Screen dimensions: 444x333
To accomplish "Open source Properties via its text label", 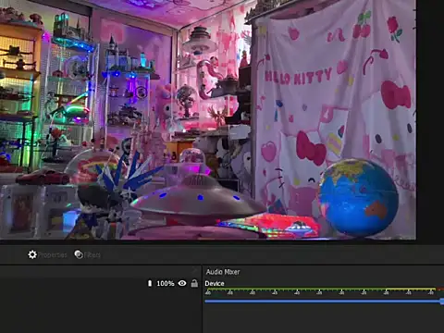I will click(x=53, y=255).
